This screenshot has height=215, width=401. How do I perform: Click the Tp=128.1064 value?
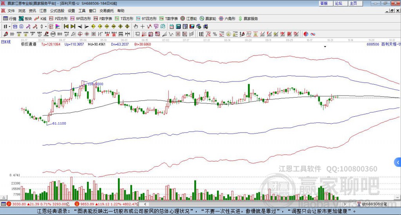click(x=51, y=44)
